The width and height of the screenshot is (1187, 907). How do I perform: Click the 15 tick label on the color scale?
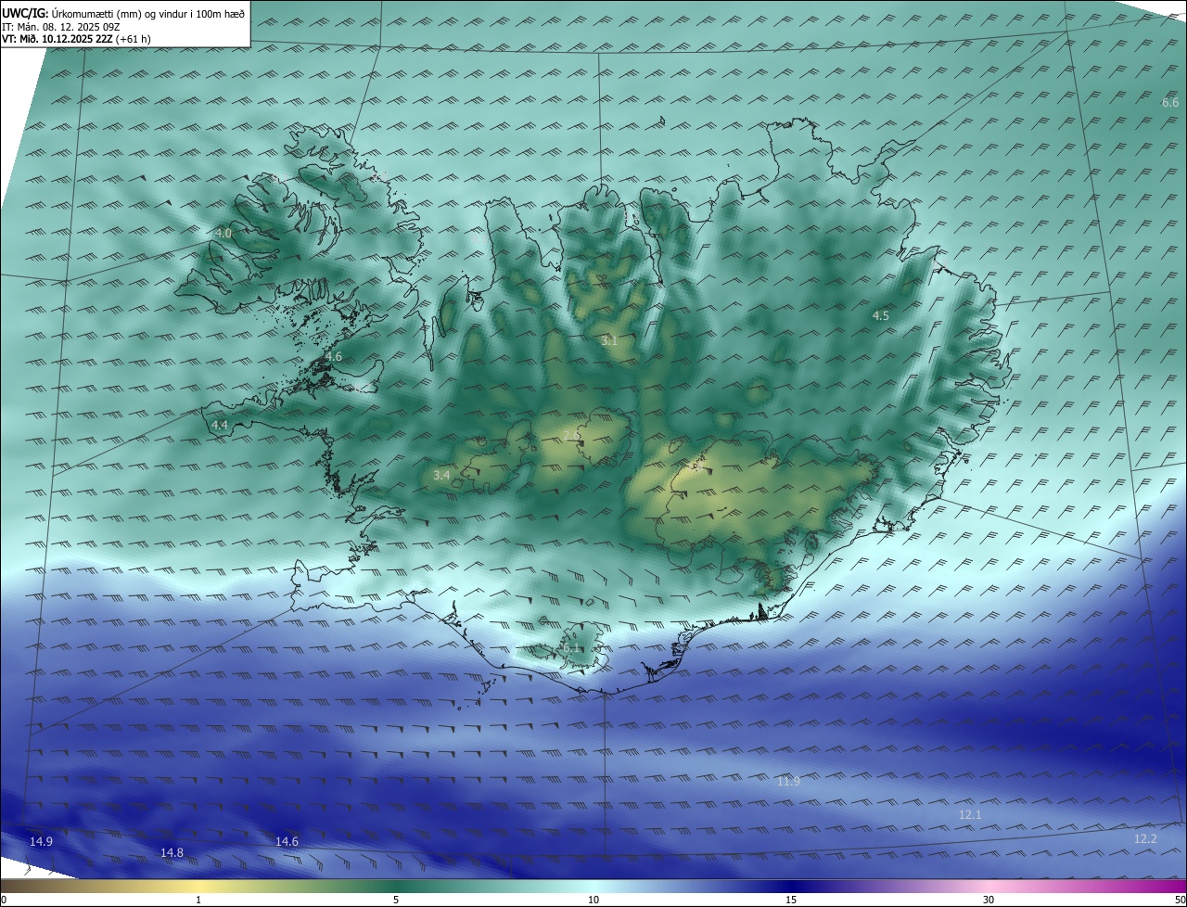[x=791, y=900]
